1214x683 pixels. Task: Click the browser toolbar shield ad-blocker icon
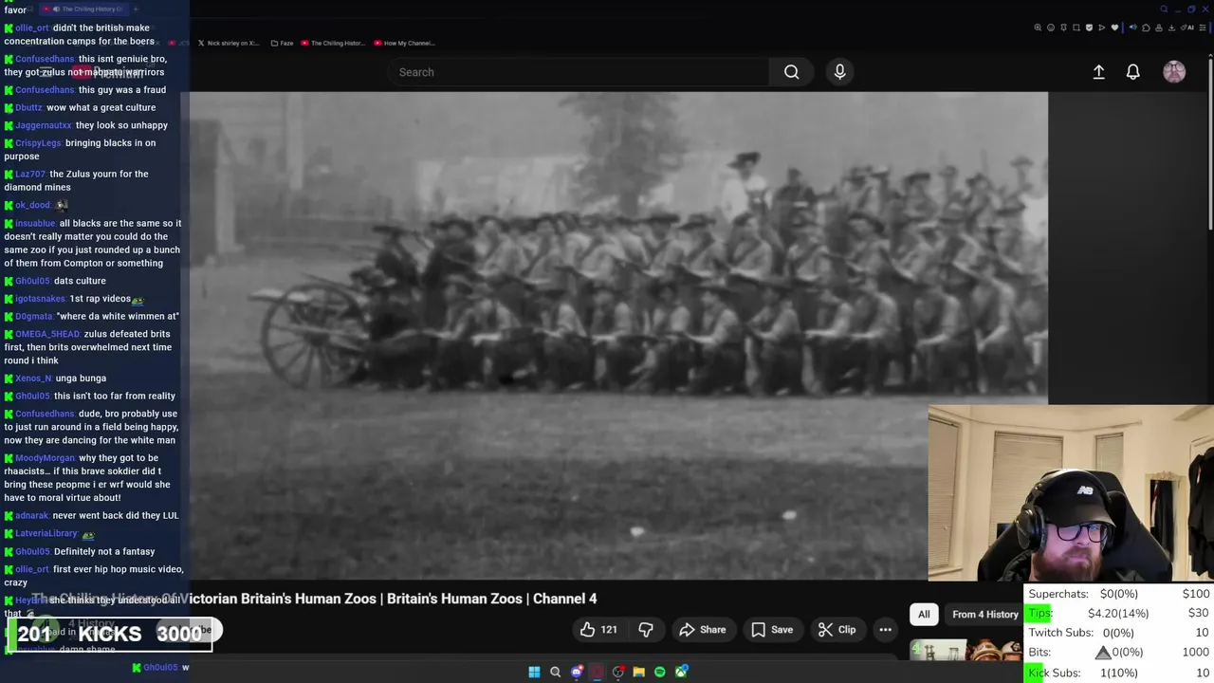pos(1089,28)
